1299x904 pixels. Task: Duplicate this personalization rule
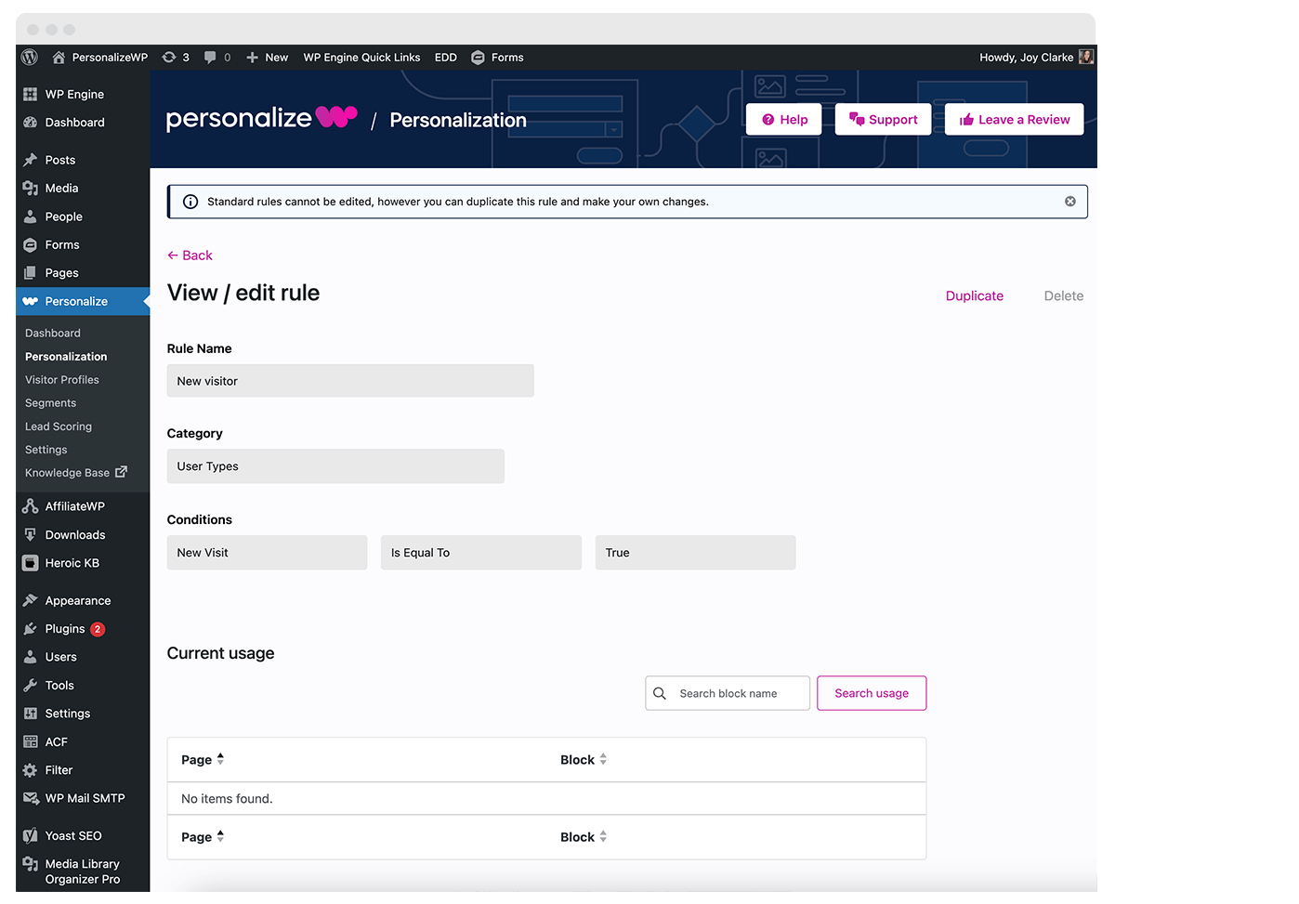tap(974, 295)
